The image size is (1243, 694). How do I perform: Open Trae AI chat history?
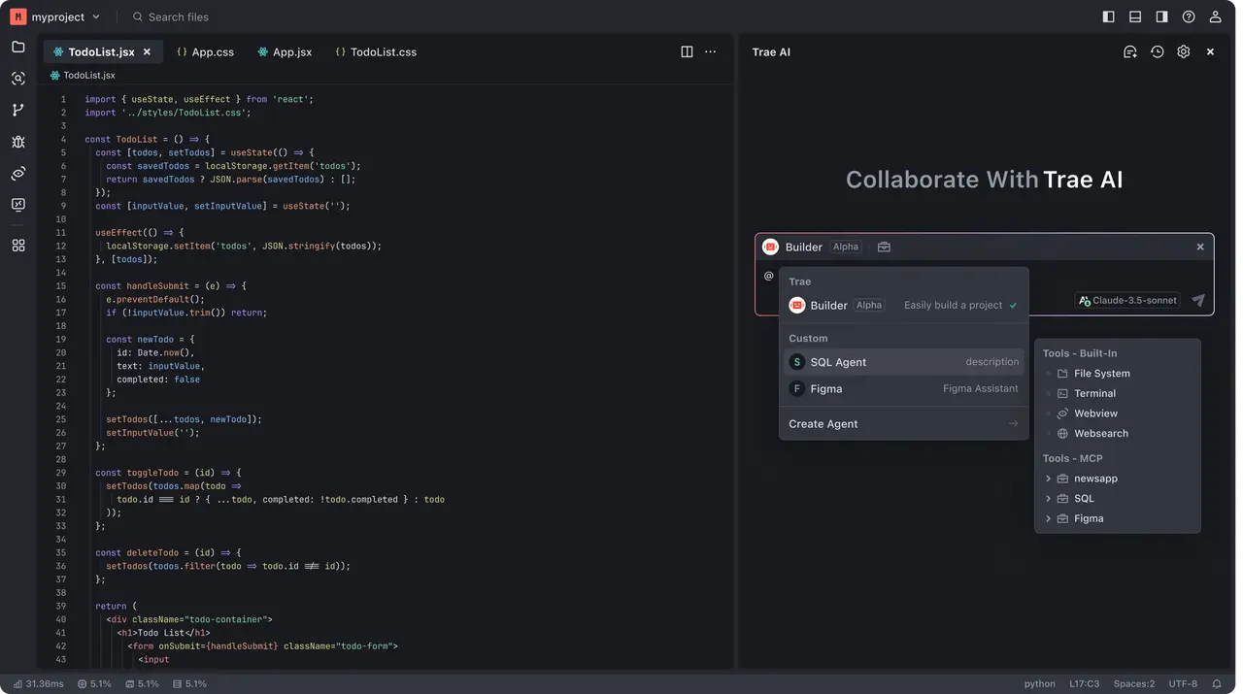click(1157, 51)
